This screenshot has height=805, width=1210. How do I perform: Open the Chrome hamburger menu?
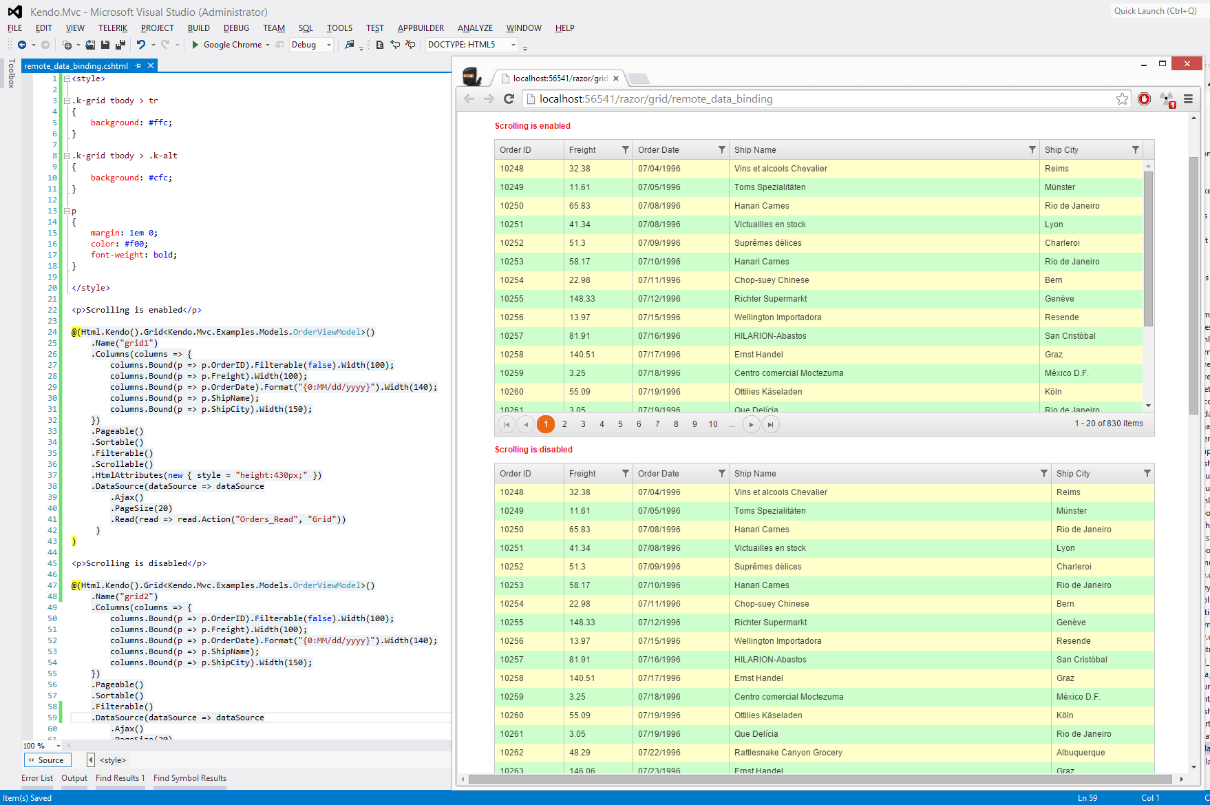pyautogui.click(x=1188, y=98)
